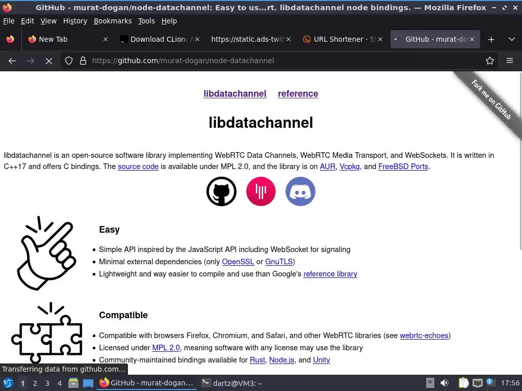The width and height of the screenshot is (522, 391).
Task: Open the source code link
Action: click(x=138, y=166)
